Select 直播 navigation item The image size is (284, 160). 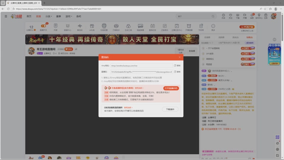point(38,16)
